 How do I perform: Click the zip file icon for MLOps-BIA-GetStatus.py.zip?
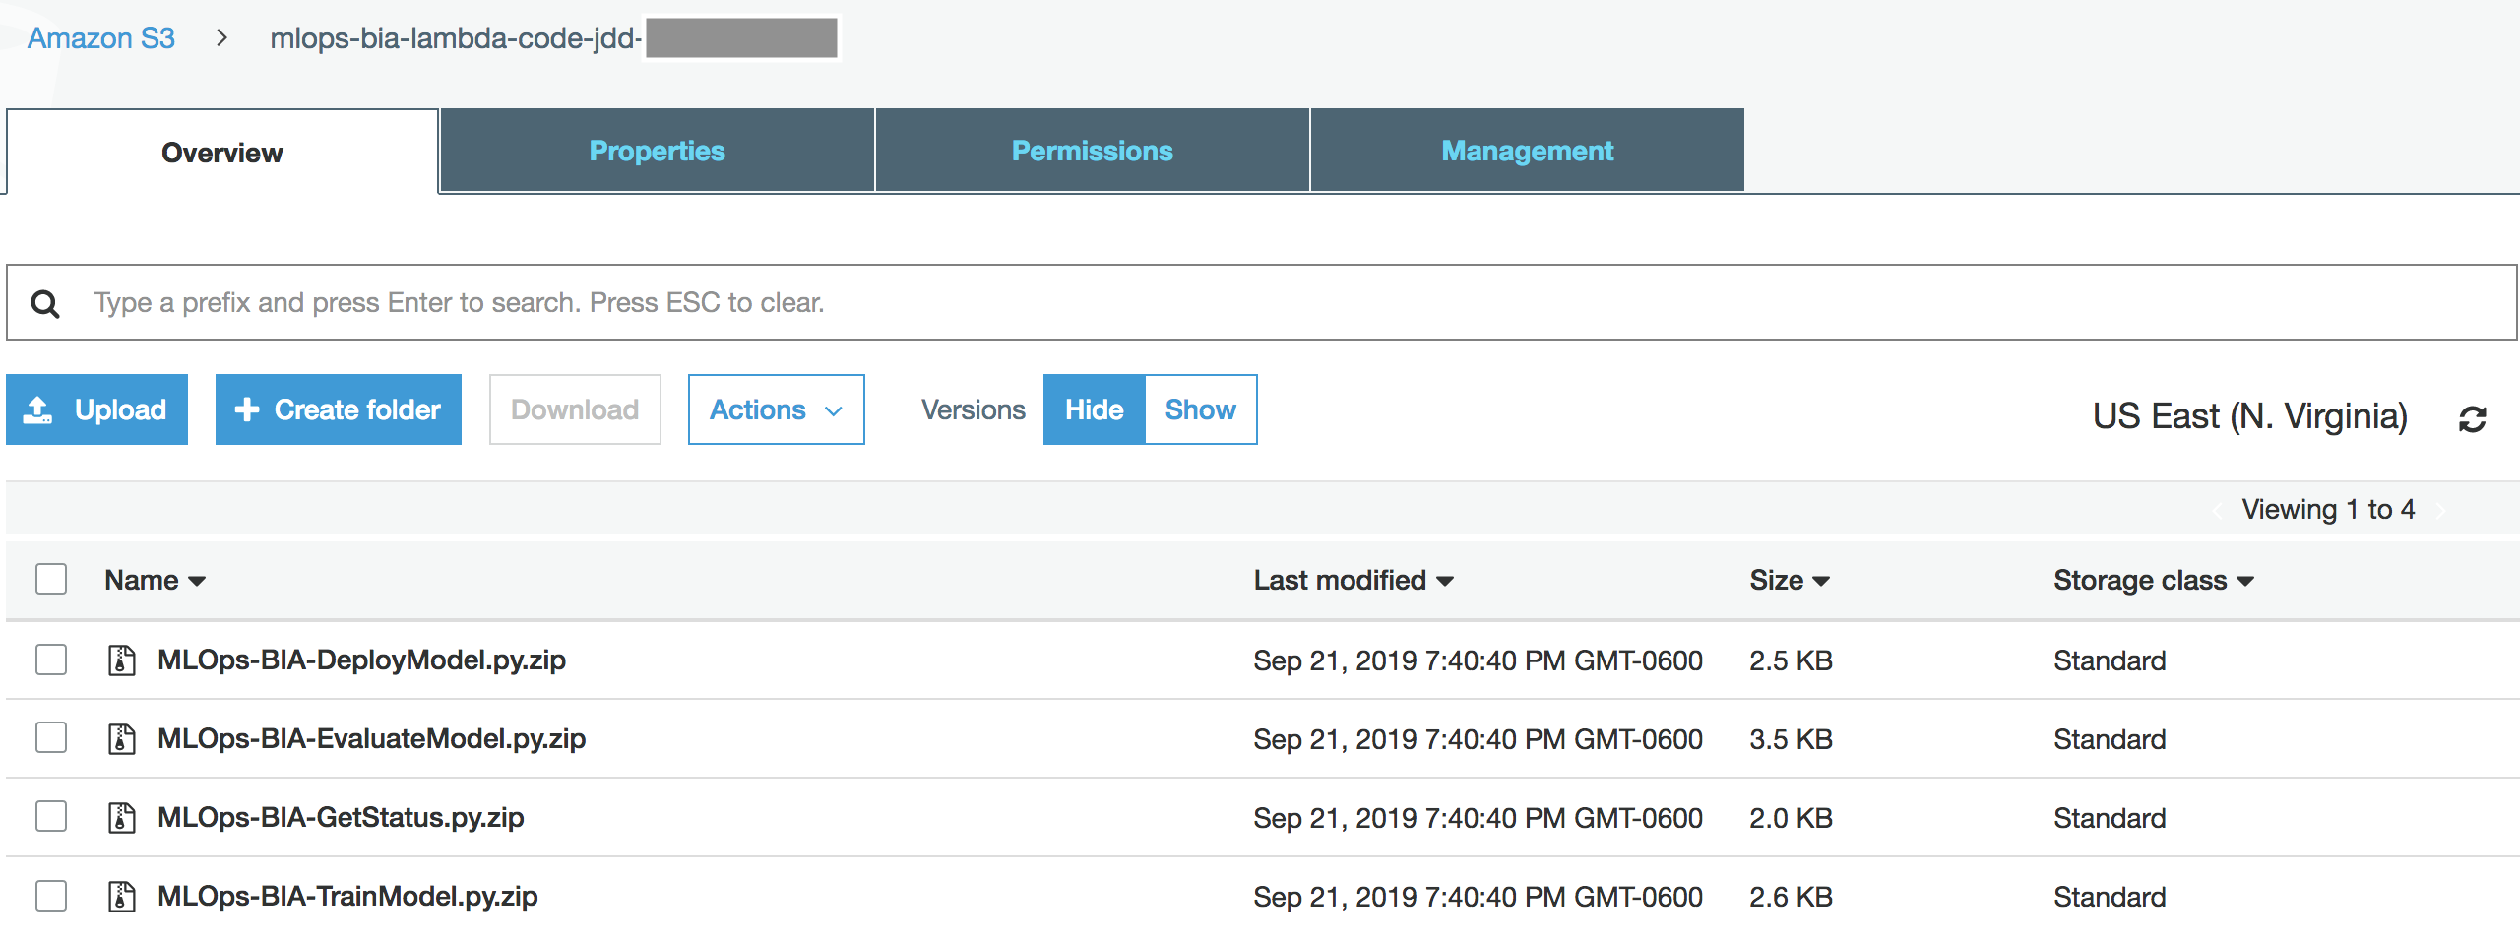(x=121, y=817)
